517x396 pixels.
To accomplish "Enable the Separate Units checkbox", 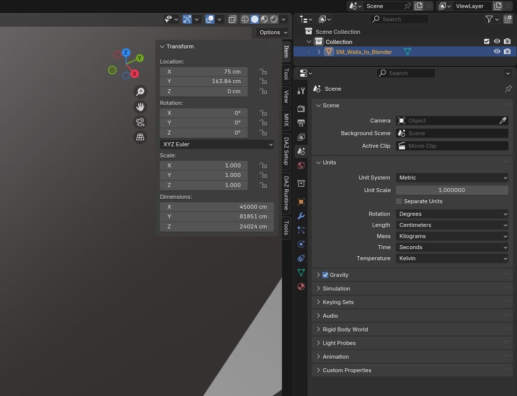I will click(x=399, y=201).
